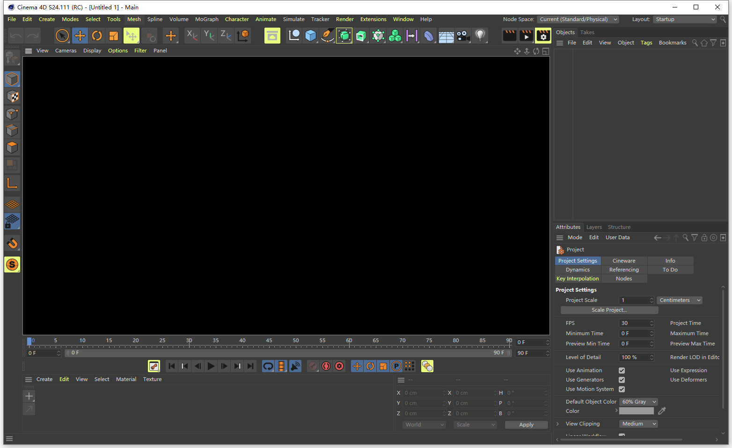
Task: Toggle the Coordinate System icon
Action: [243, 36]
